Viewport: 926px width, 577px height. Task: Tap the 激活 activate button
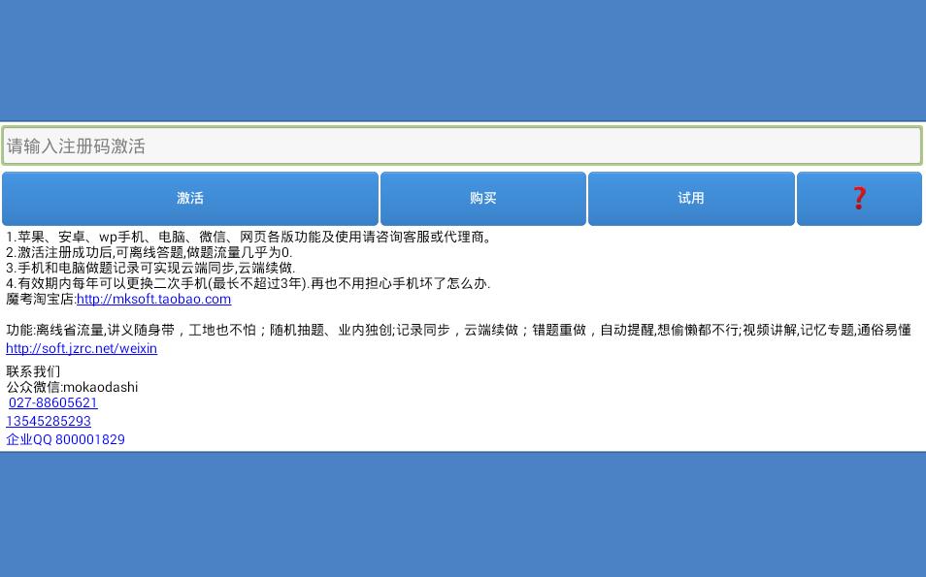click(x=190, y=198)
